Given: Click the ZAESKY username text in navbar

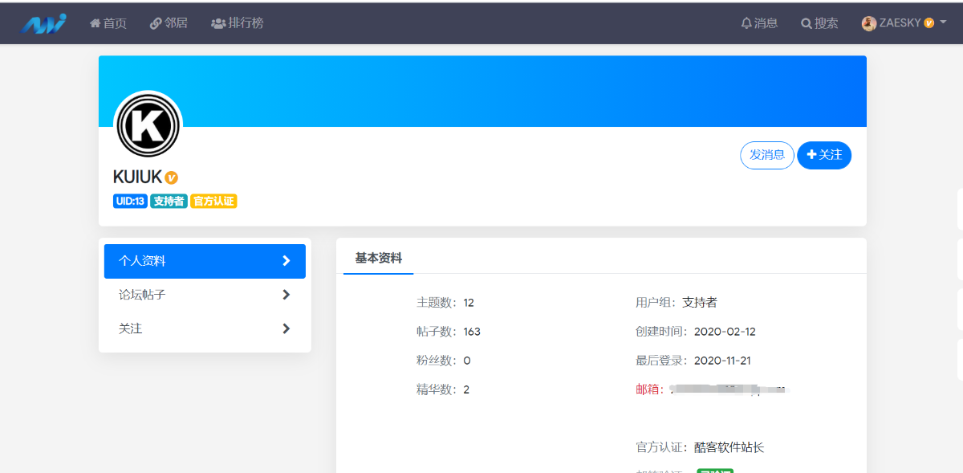Looking at the screenshot, I should 900,23.
